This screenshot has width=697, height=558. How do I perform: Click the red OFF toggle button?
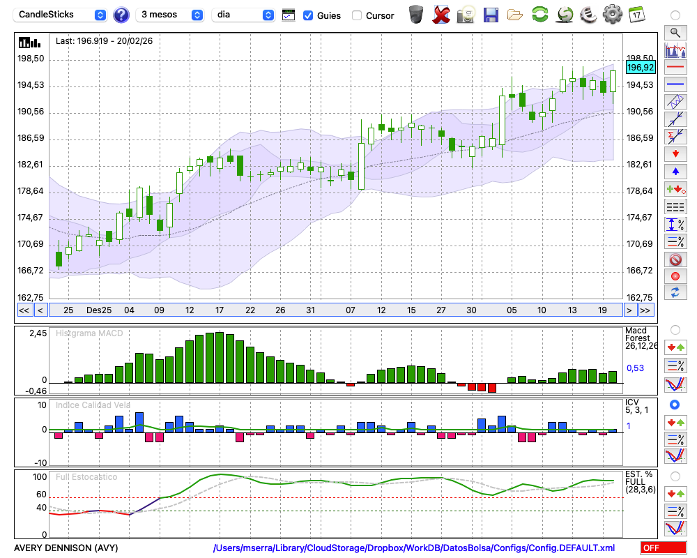[663, 548]
